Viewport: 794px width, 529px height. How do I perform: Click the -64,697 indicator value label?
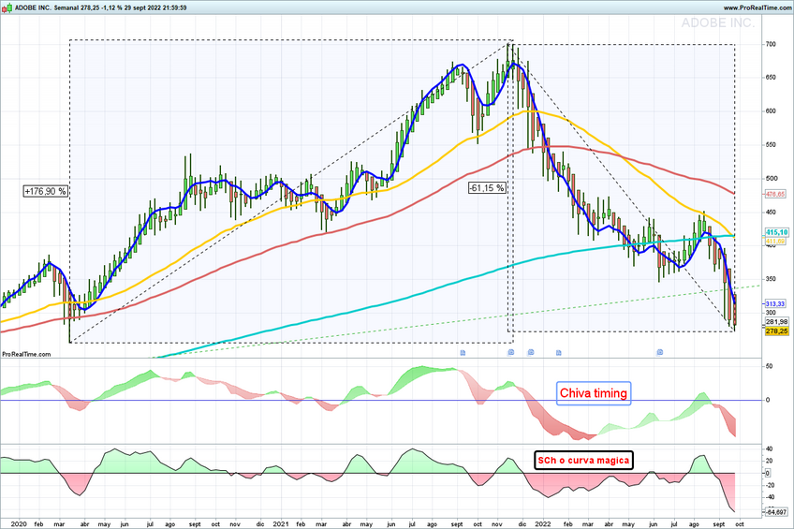[x=776, y=512]
